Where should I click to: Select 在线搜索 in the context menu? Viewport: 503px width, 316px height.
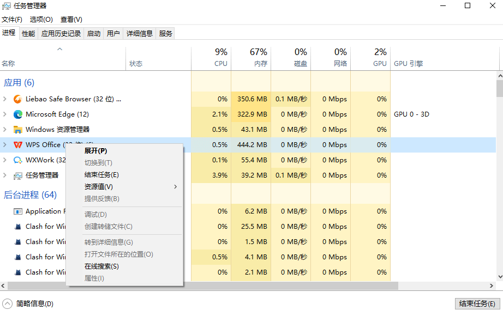click(101, 266)
